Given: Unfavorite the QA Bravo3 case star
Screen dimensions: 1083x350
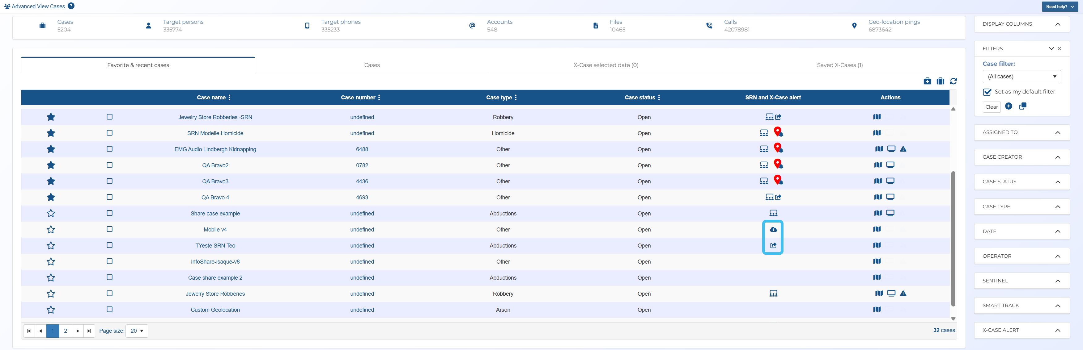Looking at the screenshot, I should [x=51, y=181].
